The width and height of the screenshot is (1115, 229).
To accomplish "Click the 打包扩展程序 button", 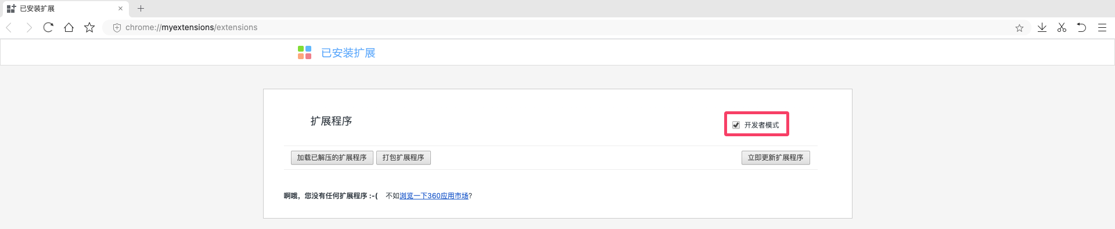I will (403, 158).
